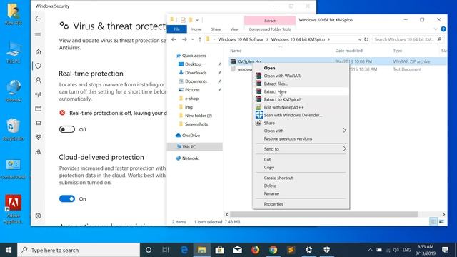
Task: Choose Properties in the context menu
Action: 301,204
